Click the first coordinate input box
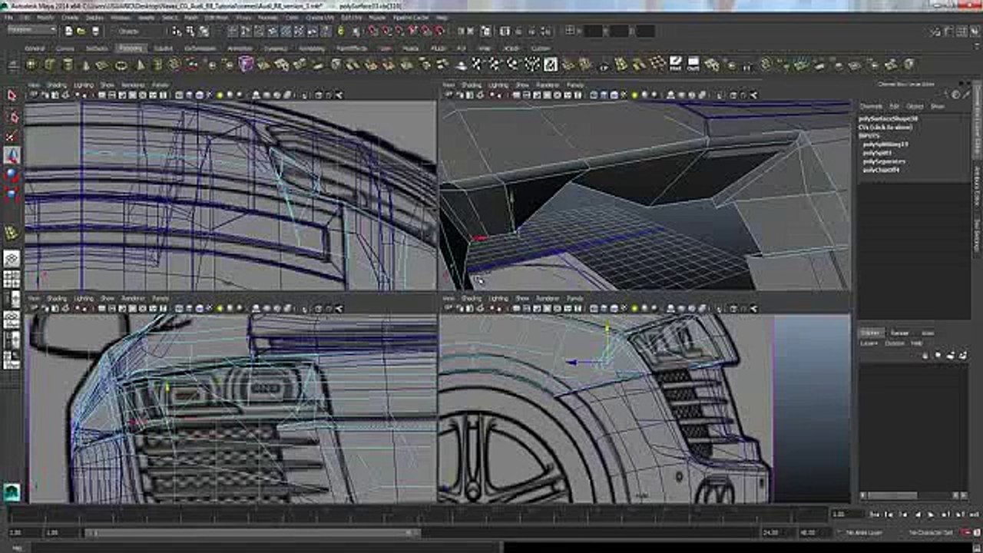This screenshot has height=553, width=983. 592,31
